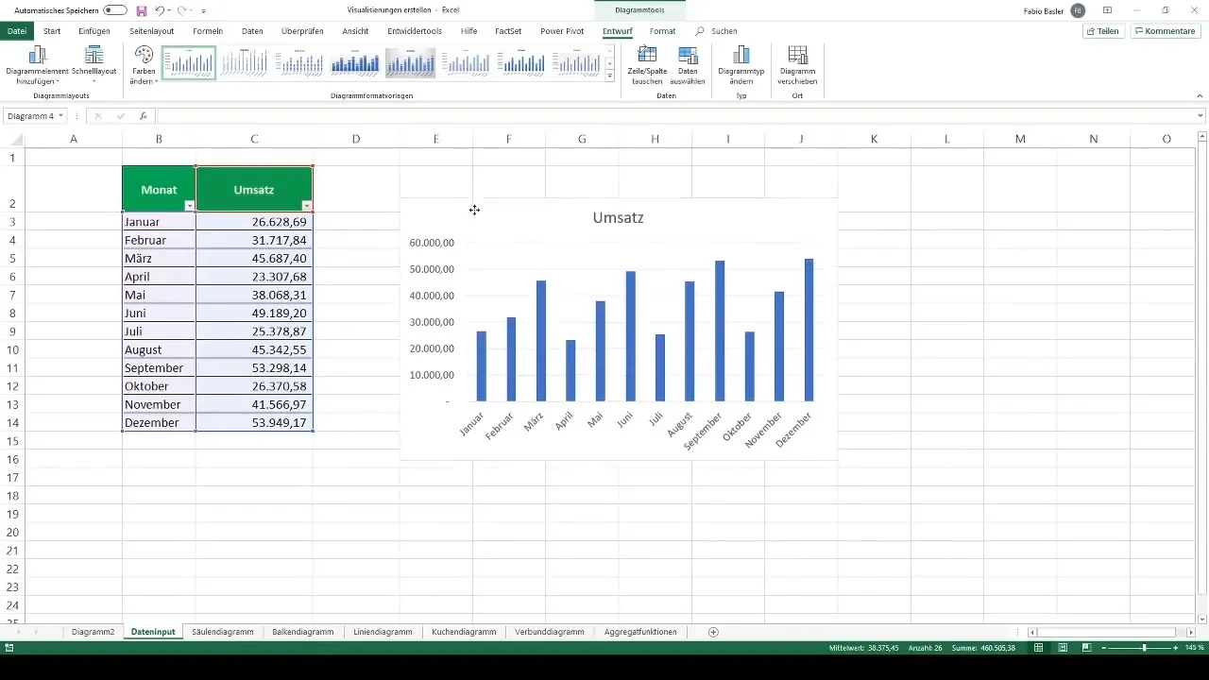The height and width of the screenshot is (680, 1209).
Task: Collapse the ribbon with chevron
Action: point(1200,95)
